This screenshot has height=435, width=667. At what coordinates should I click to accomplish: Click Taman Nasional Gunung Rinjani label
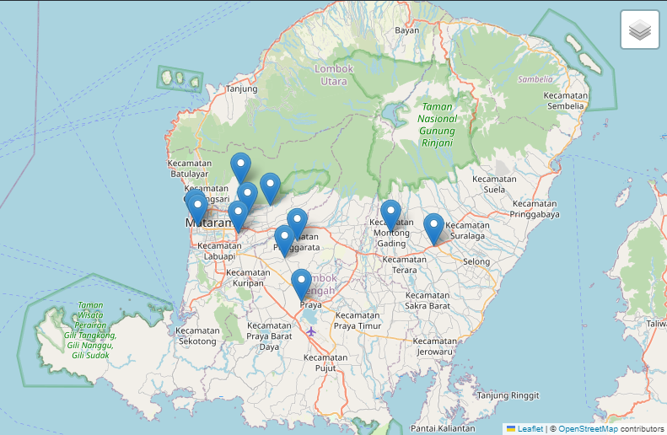(x=437, y=125)
